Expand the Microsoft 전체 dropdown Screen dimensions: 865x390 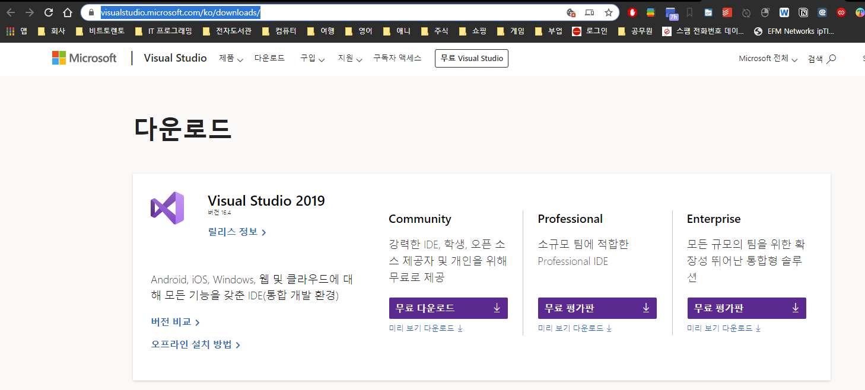768,59
